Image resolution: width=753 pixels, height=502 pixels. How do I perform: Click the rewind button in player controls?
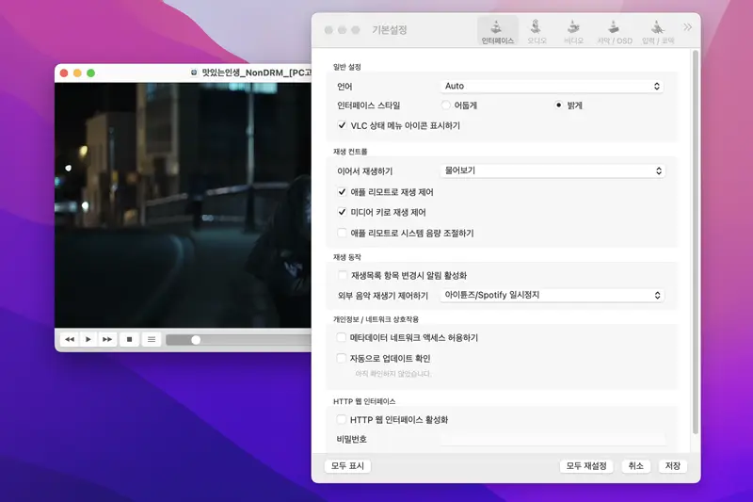[x=69, y=339]
